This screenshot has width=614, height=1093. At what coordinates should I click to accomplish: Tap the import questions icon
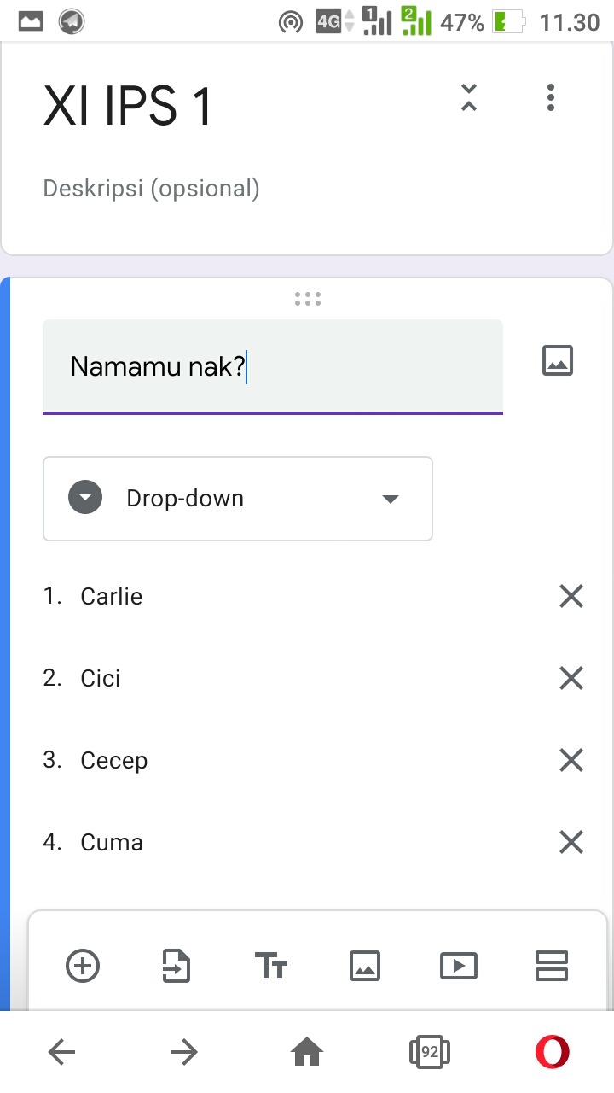click(177, 966)
